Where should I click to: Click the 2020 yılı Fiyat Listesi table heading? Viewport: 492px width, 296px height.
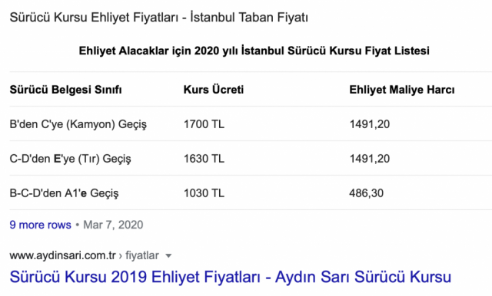click(254, 51)
